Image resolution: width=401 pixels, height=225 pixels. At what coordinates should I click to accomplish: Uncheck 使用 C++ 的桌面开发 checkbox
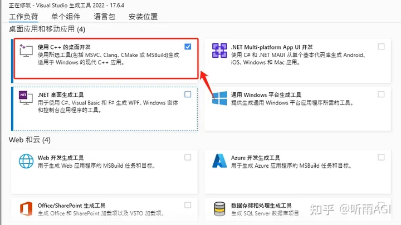point(188,47)
